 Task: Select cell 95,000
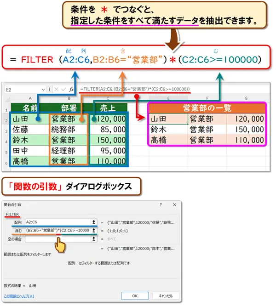tap(108, 151)
